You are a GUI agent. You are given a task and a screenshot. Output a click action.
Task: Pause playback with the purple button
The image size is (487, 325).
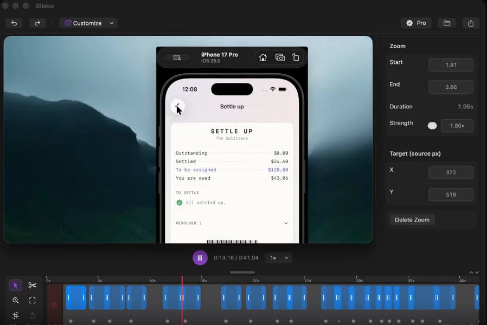click(200, 258)
